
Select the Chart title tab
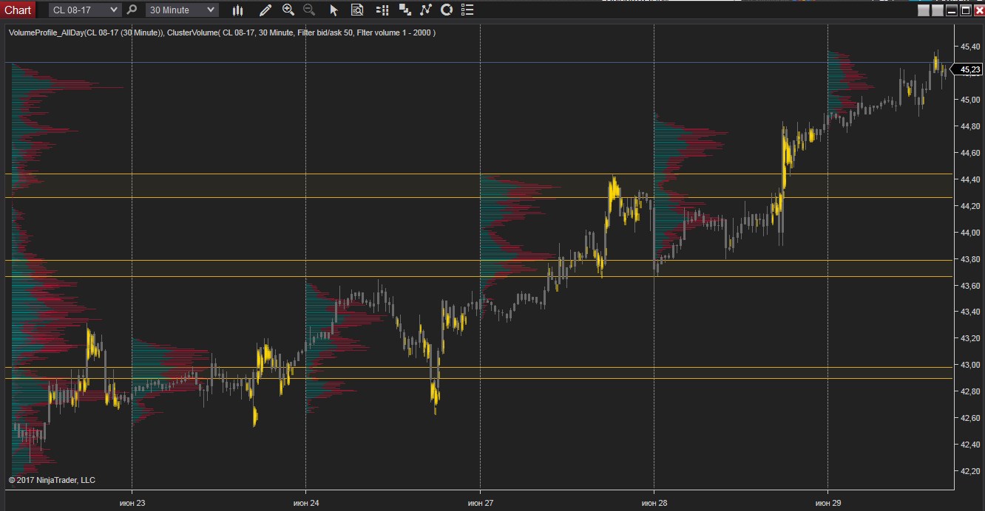18,10
